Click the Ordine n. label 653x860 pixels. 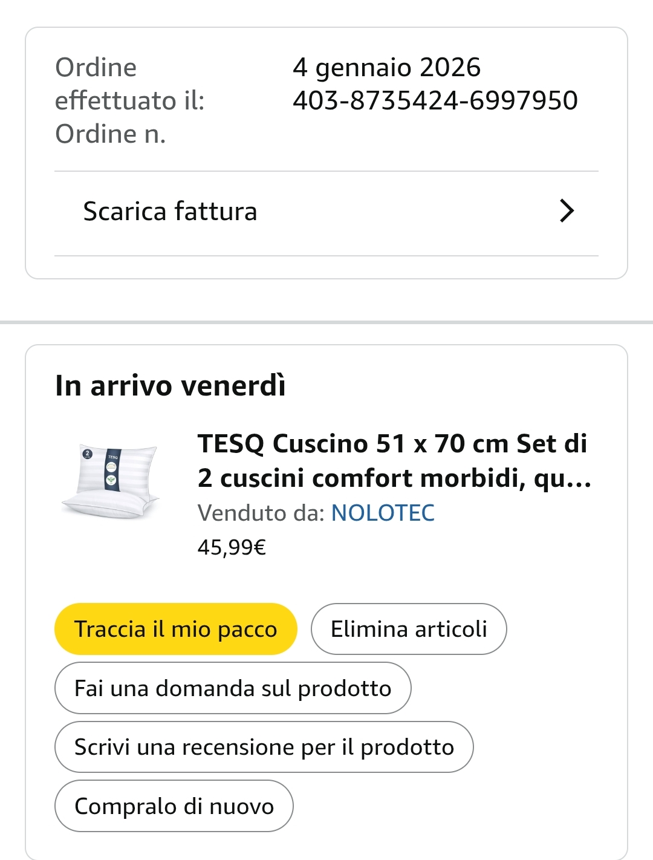(x=110, y=134)
